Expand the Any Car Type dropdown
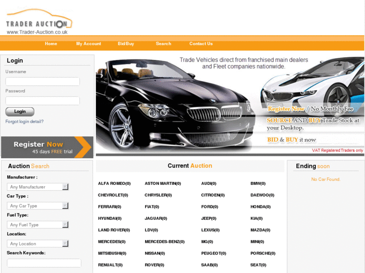Screen dimensions: 365x273 click(x=38, y=206)
